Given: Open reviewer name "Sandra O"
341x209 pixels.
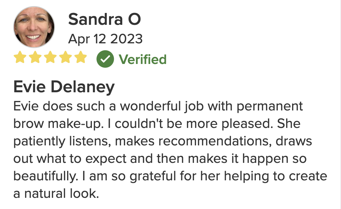Looking at the screenshot, I should pyautogui.click(x=104, y=19).
